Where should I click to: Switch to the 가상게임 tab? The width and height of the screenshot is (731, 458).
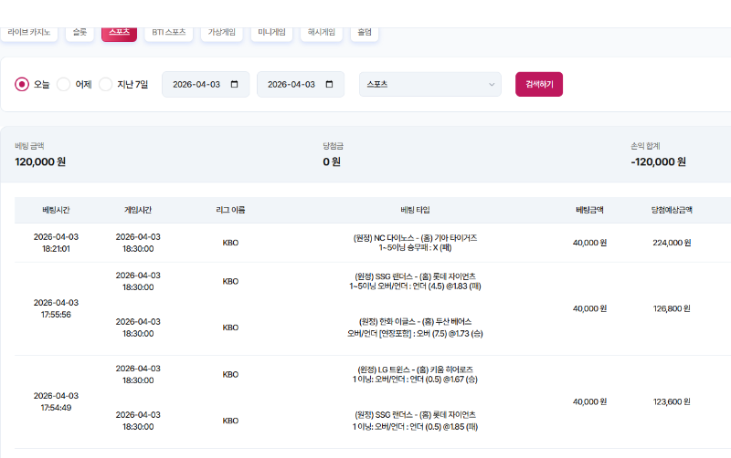point(222,32)
